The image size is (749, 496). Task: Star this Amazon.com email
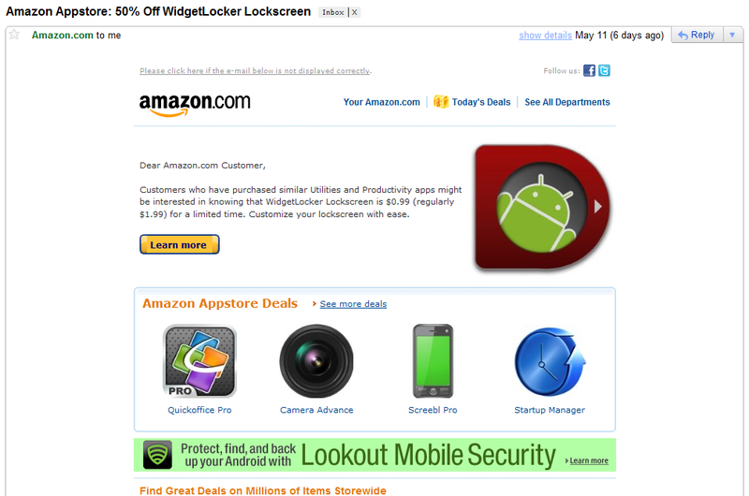pyautogui.click(x=14, y=35)
